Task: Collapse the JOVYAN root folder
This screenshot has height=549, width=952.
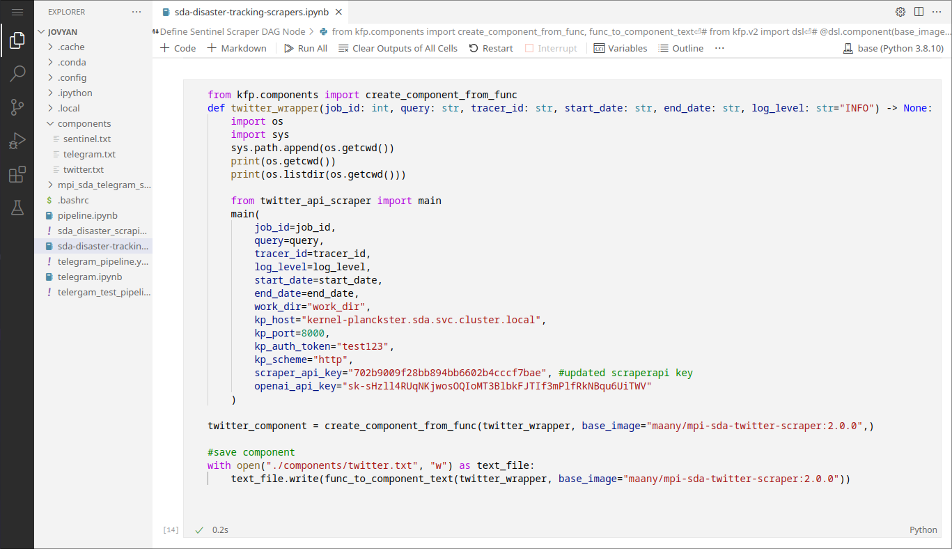Action: tap(93, 31)
